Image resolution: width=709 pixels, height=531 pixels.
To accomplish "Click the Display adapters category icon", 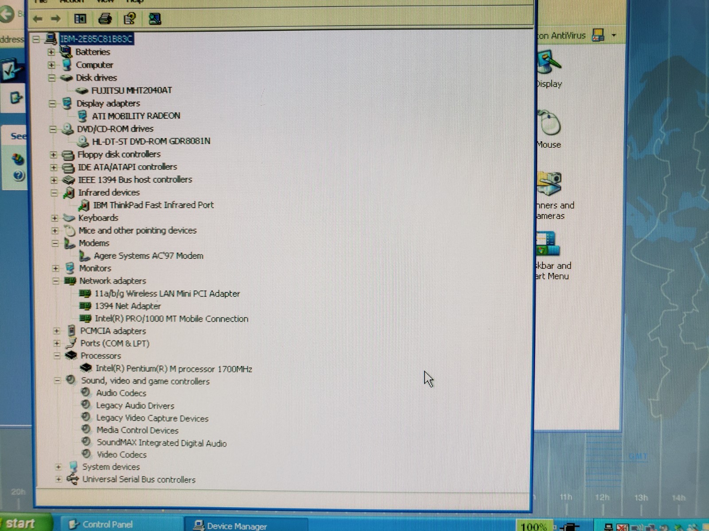I will [x=67, y=103].
